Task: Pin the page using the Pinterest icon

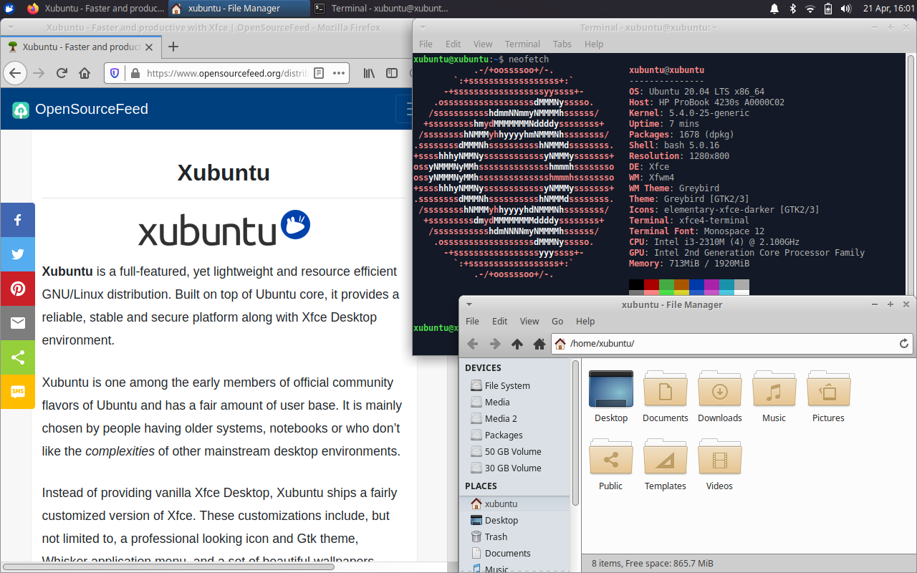Action: [17, 289]
